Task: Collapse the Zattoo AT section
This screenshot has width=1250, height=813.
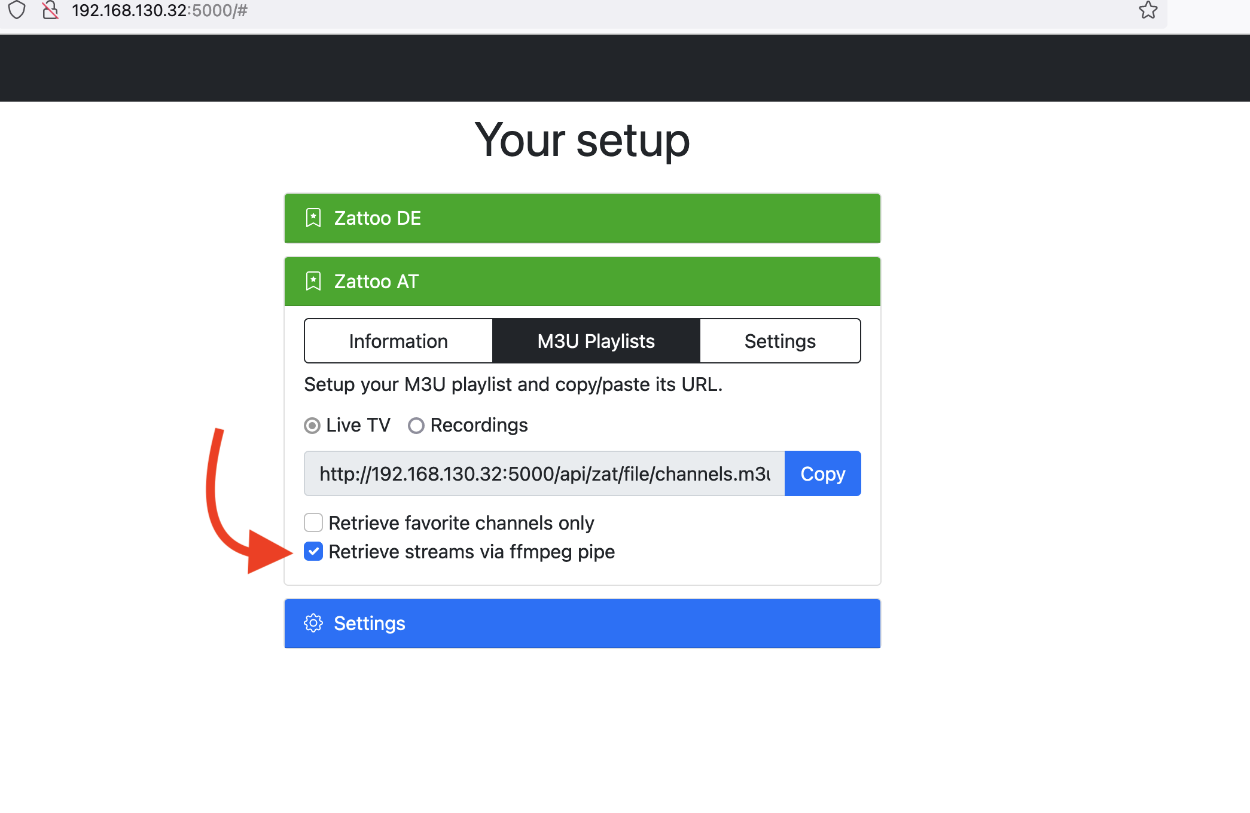Action: click(583, 282)
